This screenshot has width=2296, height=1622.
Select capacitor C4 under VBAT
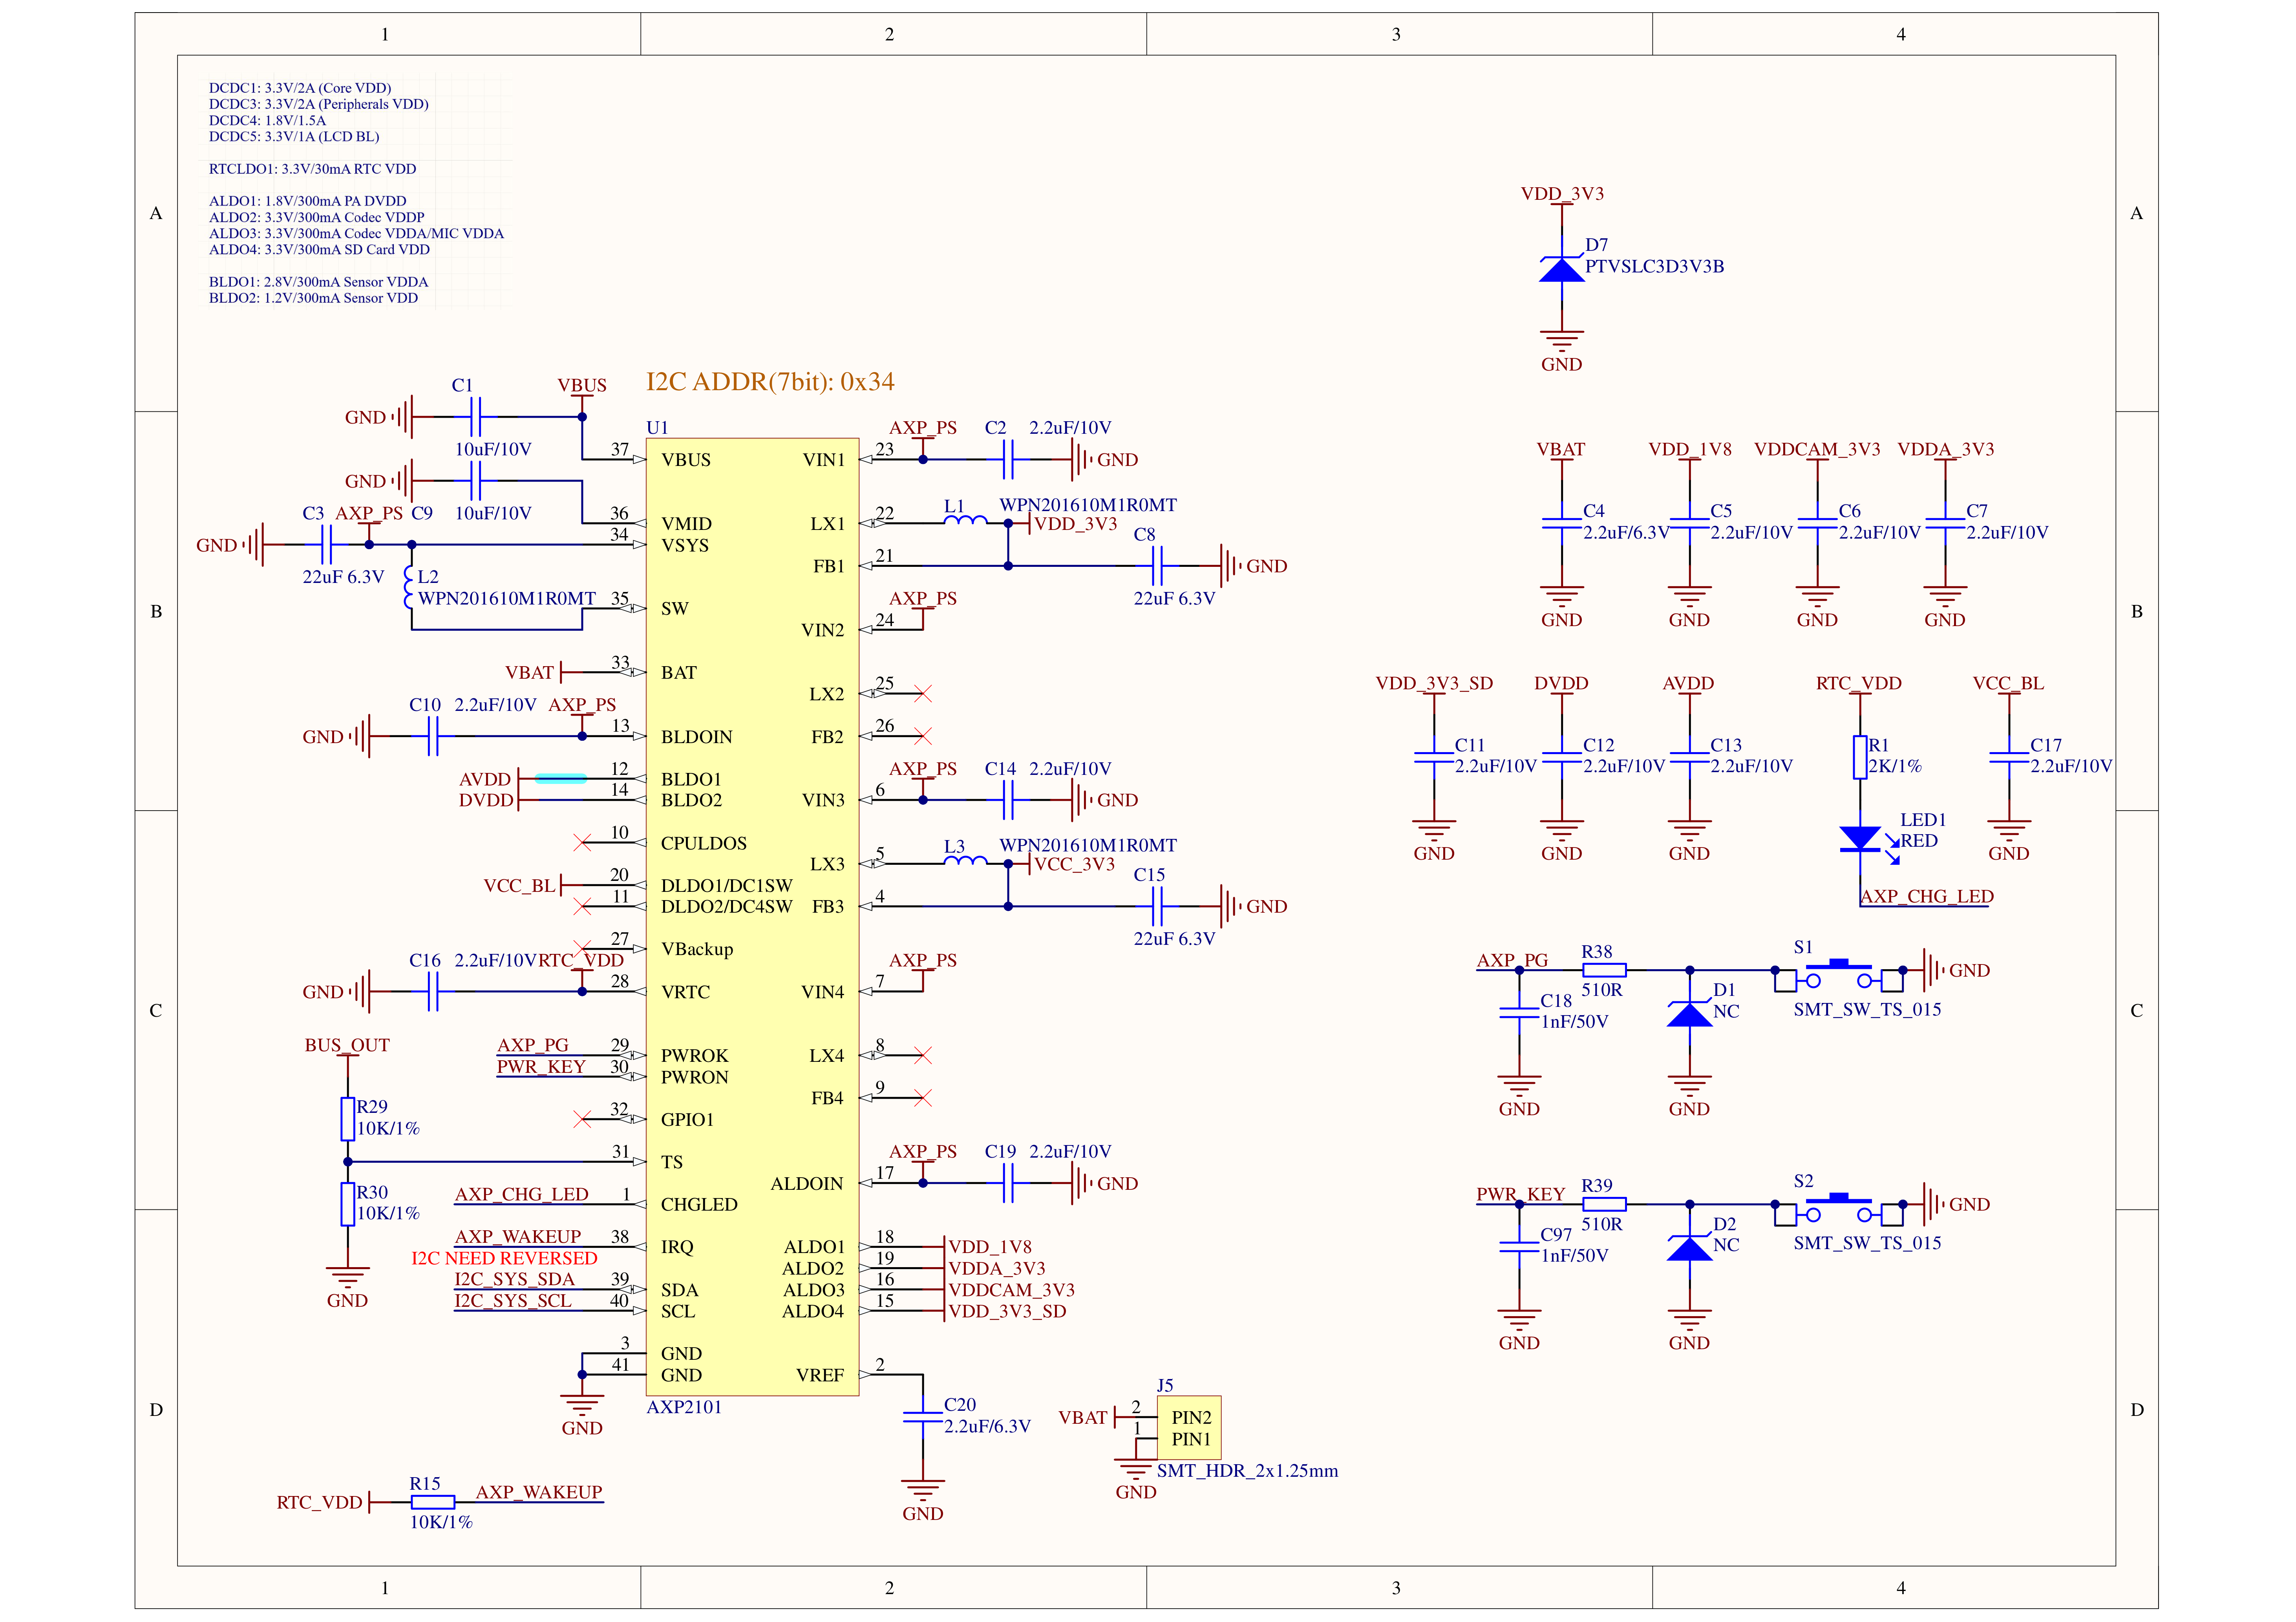click(1561, 523)
